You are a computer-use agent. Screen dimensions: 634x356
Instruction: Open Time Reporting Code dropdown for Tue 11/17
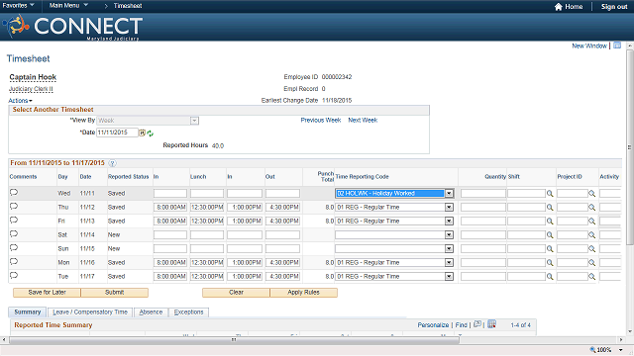pyautogui.click(x=449, y=277)
